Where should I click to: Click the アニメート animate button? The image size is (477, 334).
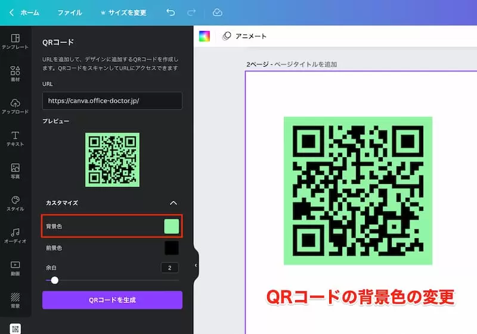click(x=244, y=36)
